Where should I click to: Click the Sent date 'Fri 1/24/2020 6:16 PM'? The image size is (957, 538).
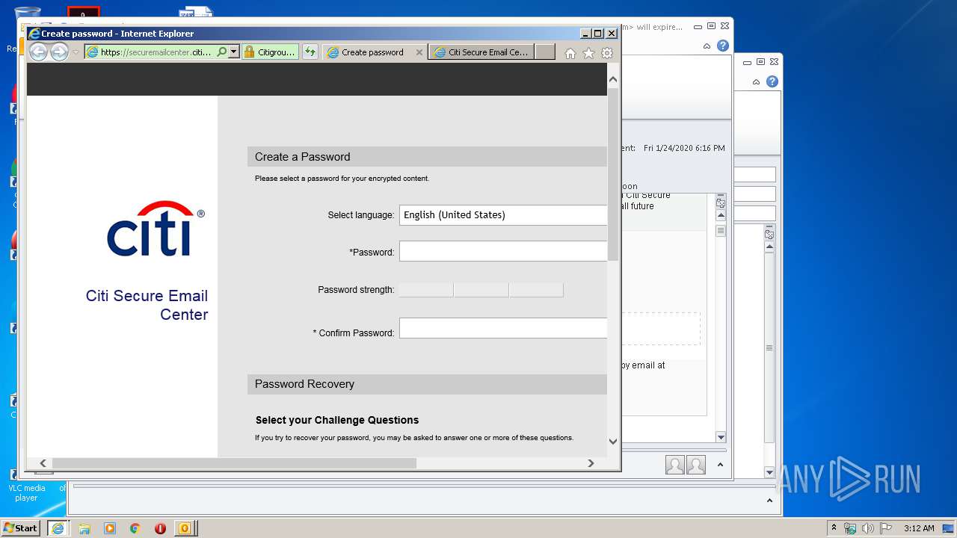click(684, 148)
